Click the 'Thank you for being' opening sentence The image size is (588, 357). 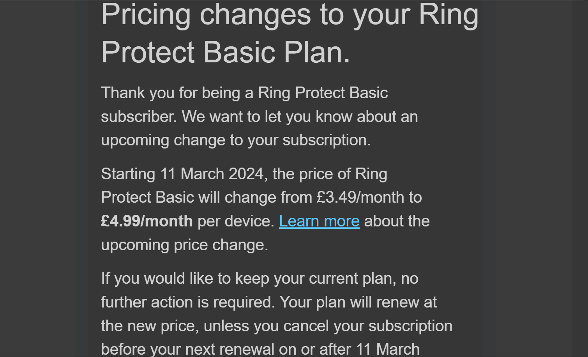(244, 93)
